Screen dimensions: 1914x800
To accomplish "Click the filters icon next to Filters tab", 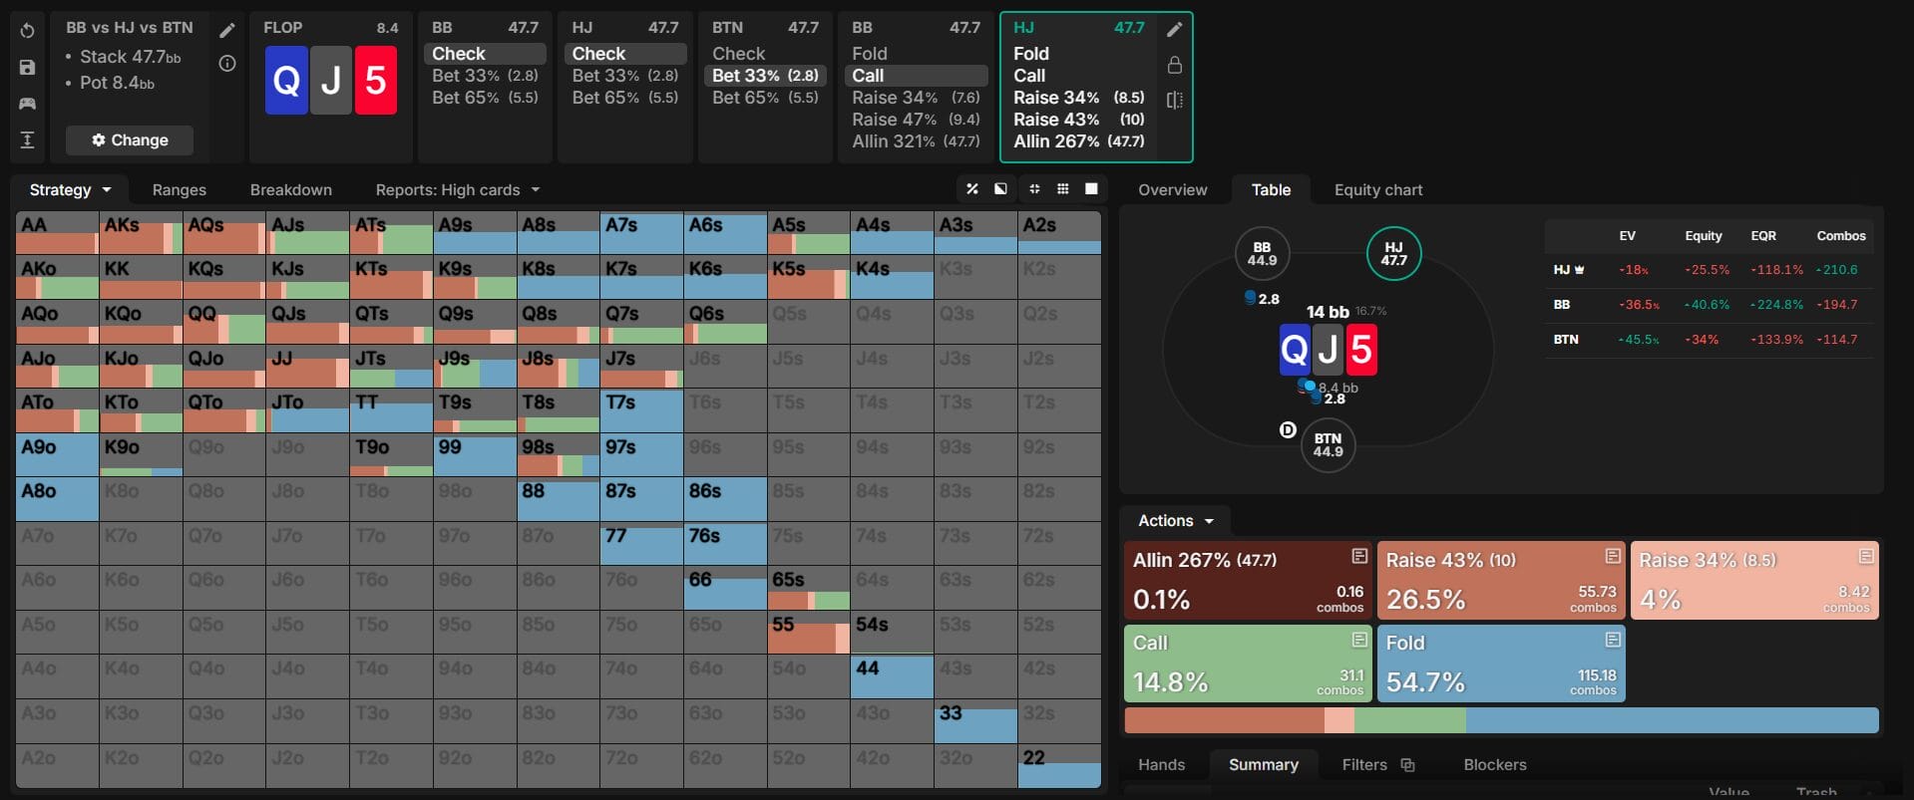I will (1407, 765).
